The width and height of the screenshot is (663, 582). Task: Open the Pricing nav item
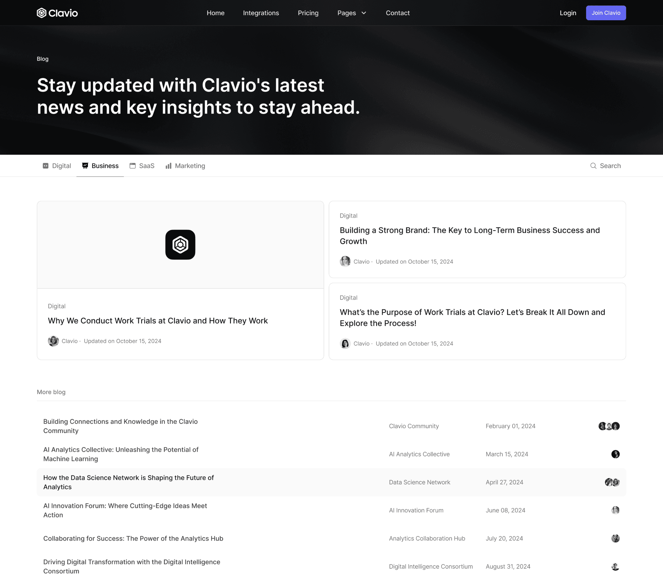308,13
